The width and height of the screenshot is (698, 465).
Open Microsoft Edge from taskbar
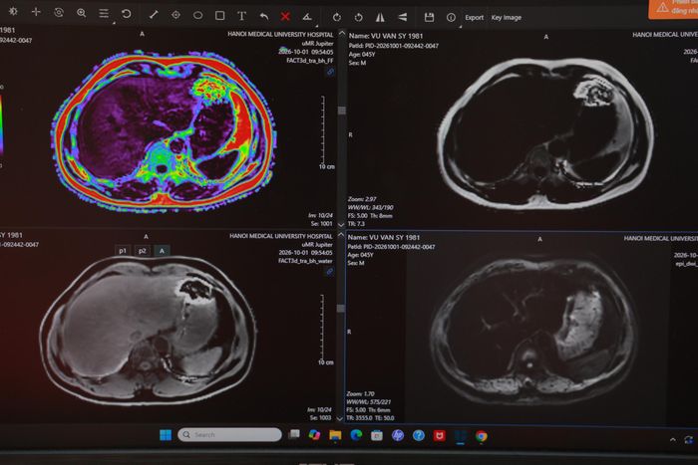click(x=356, y=435)
